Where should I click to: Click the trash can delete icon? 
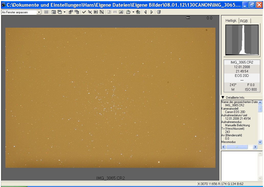coord(159,12)
